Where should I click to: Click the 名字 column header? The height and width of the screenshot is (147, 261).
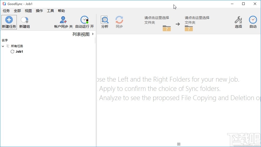point(5,40)
